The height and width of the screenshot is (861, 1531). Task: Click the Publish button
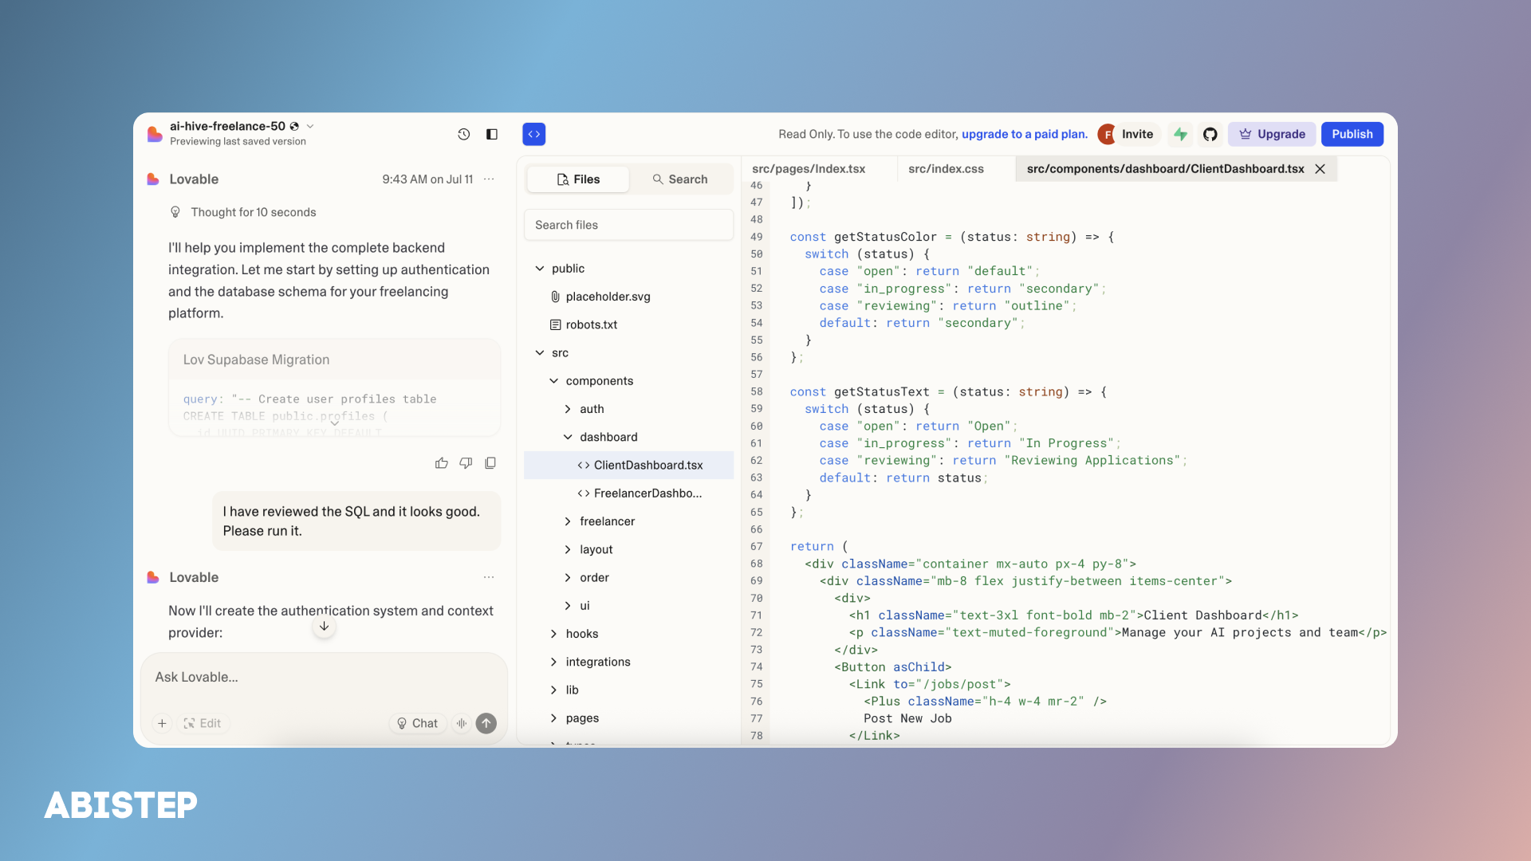pyautogui.click(x=1352, y=134)
